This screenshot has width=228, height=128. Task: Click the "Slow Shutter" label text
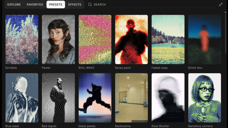(160, 126)
